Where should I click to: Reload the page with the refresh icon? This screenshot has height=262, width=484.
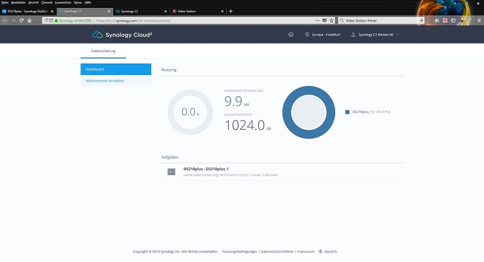click(x=21, y=21)
